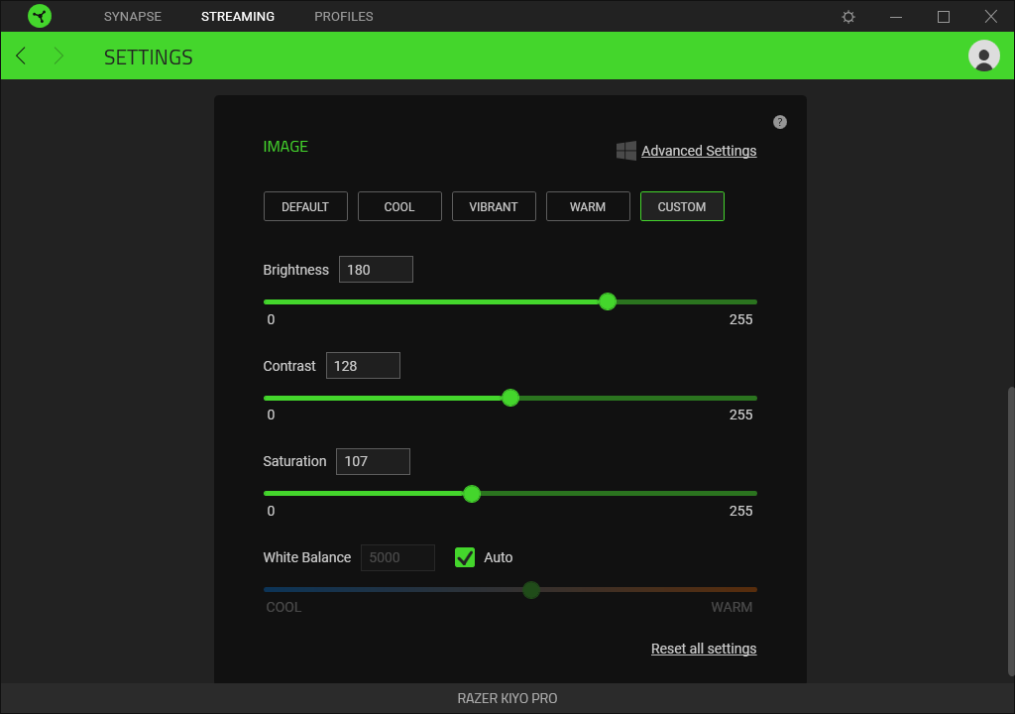This screenshot has height=714, width=1015.
Task: Switch to the Synapse tab
Action: point(132,17)
